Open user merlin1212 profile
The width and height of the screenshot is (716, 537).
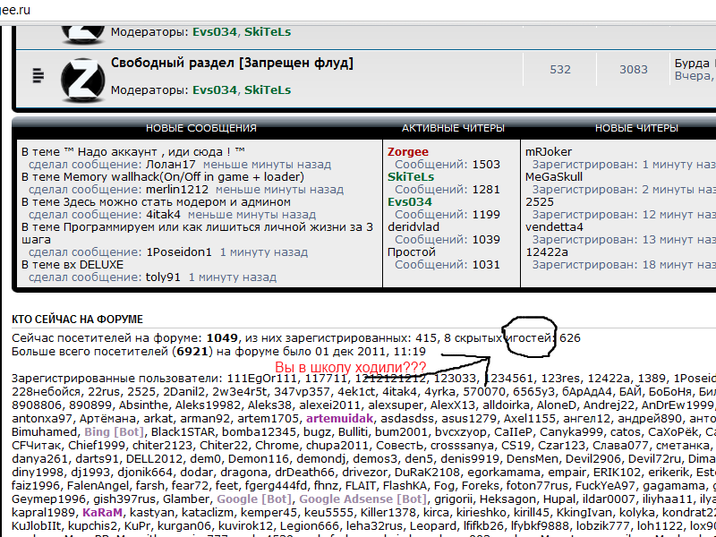[x=177, y=190]
